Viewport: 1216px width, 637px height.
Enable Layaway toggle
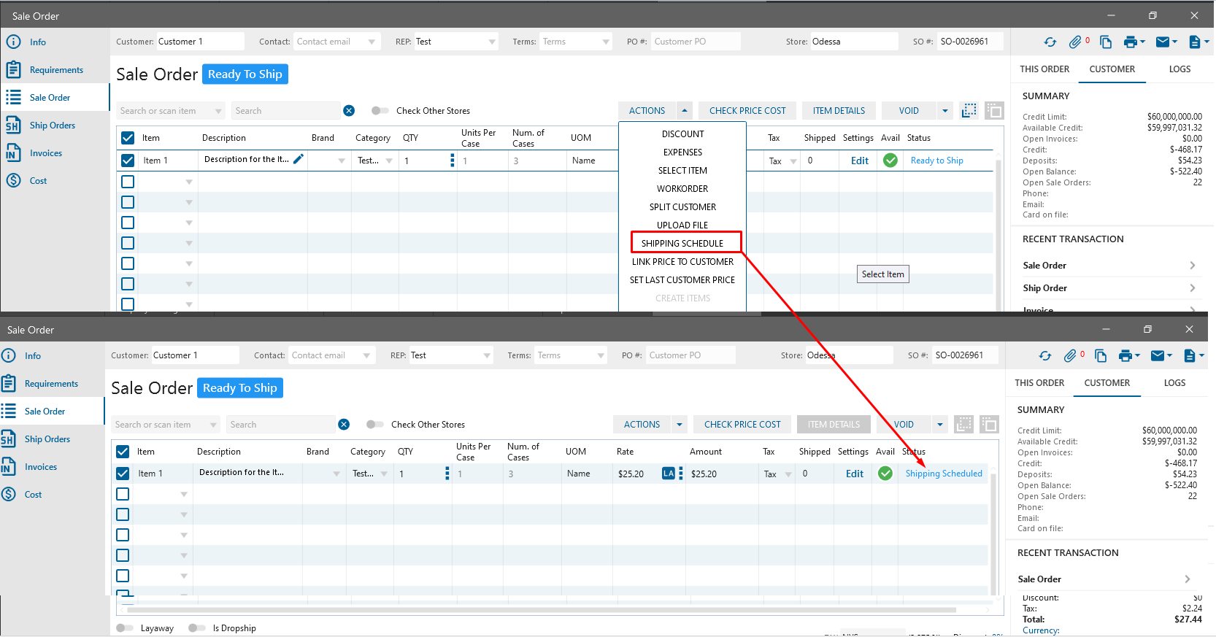125,628
